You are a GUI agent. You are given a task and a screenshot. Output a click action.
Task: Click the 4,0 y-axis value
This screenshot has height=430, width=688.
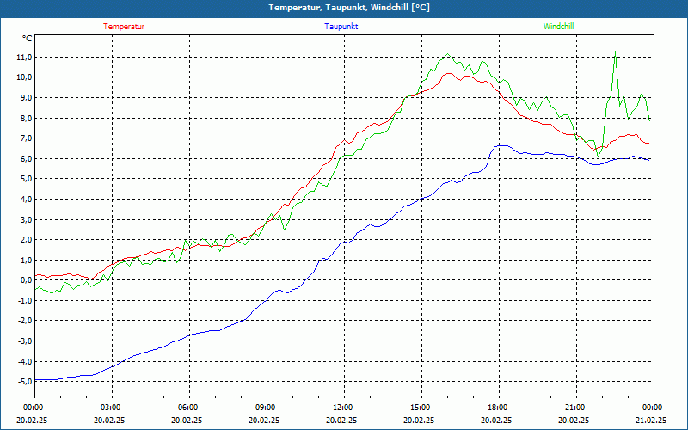26,200
